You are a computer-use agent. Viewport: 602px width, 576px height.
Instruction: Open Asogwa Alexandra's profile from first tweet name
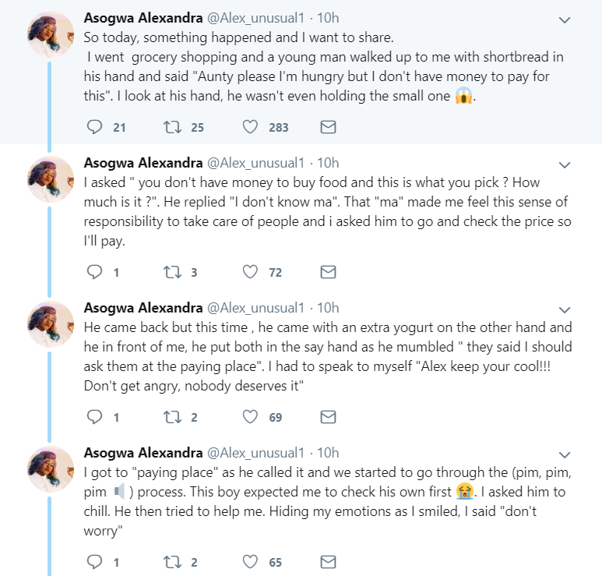(x=141, y=18)
